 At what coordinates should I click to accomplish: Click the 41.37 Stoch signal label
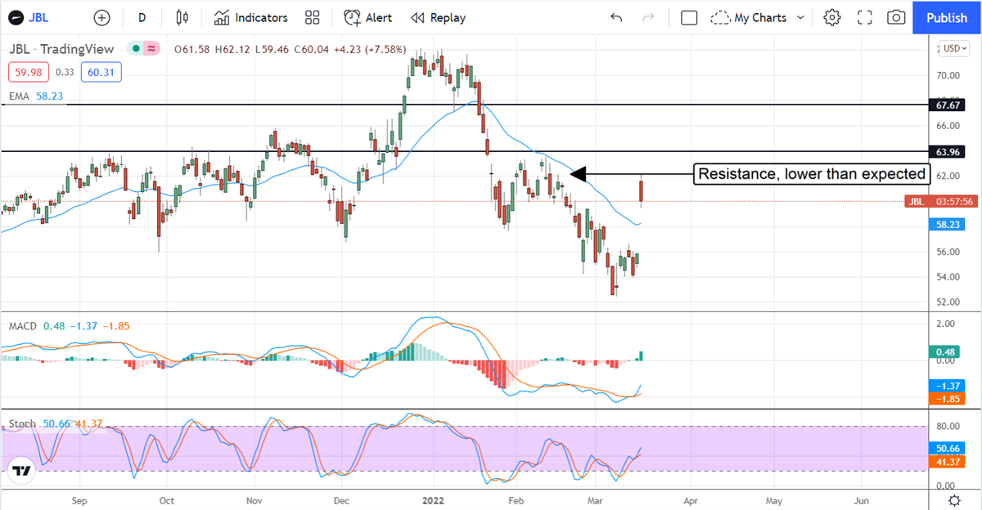tap(948, 462)
